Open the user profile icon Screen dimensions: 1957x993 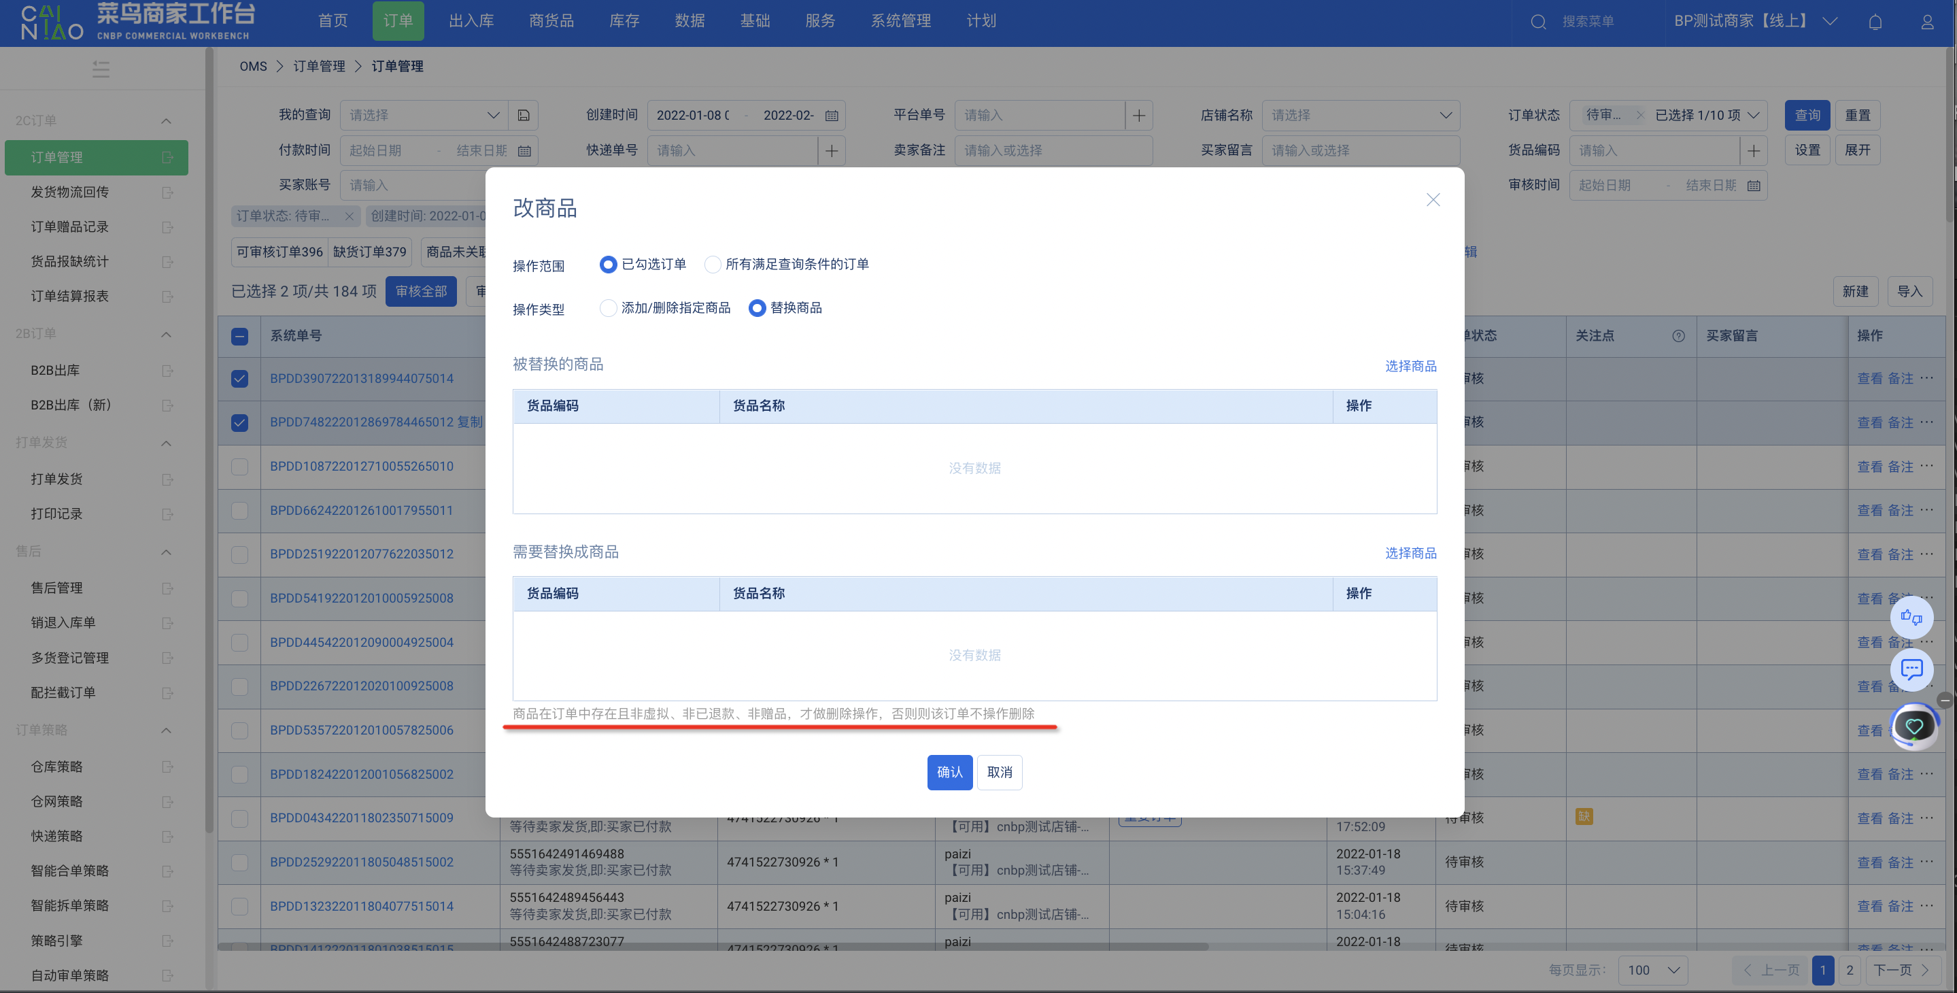coord(1927,21)
